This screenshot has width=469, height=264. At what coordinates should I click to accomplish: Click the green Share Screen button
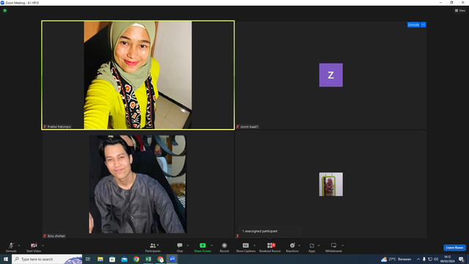(x=202, y=247)
